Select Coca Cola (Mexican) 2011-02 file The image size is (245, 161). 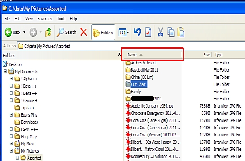click(155, 135)
